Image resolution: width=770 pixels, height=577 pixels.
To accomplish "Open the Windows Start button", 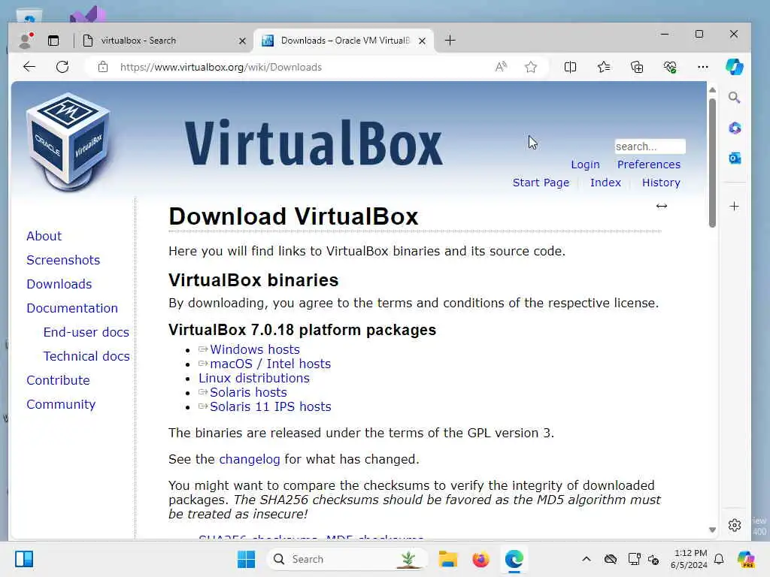I will [x=246, y=559].
